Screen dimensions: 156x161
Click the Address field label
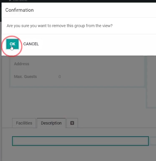pyautogui.click(x=21, y=64)
